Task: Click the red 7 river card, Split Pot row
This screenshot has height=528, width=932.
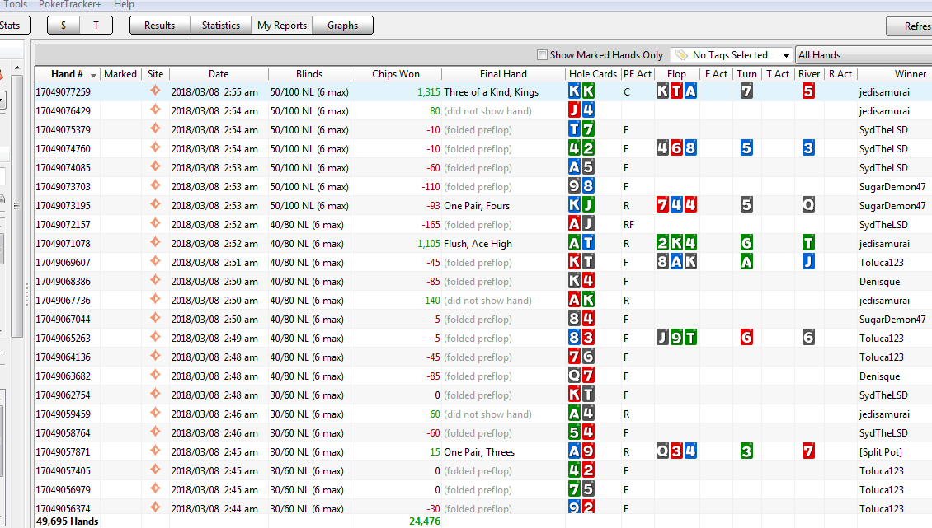Action: [808, 451]
